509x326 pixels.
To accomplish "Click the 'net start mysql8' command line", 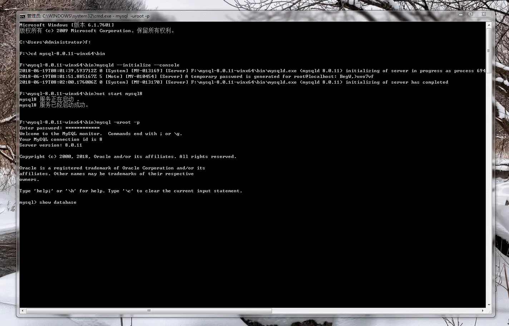I will pos(81,94).
